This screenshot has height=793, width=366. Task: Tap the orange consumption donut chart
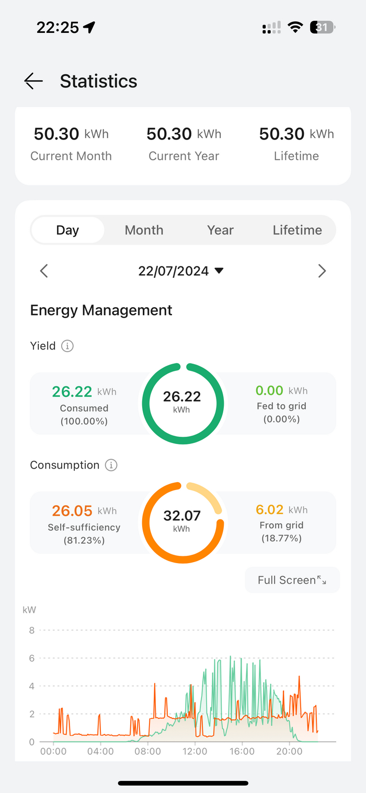tap(182, 523)
